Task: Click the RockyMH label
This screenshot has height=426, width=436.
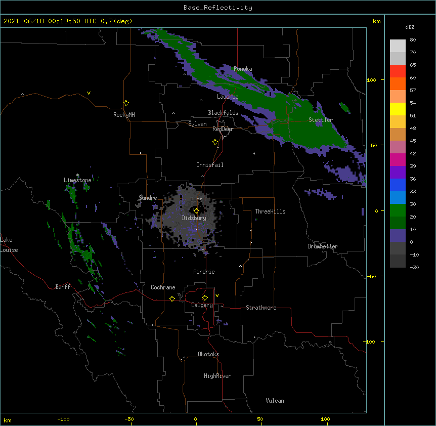Action: (x=124, y=115)
